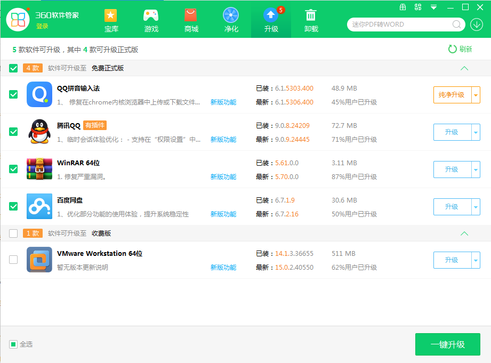491x363 pixels.
Task: Click the 511 MB size text
Action: coord(343,253)
